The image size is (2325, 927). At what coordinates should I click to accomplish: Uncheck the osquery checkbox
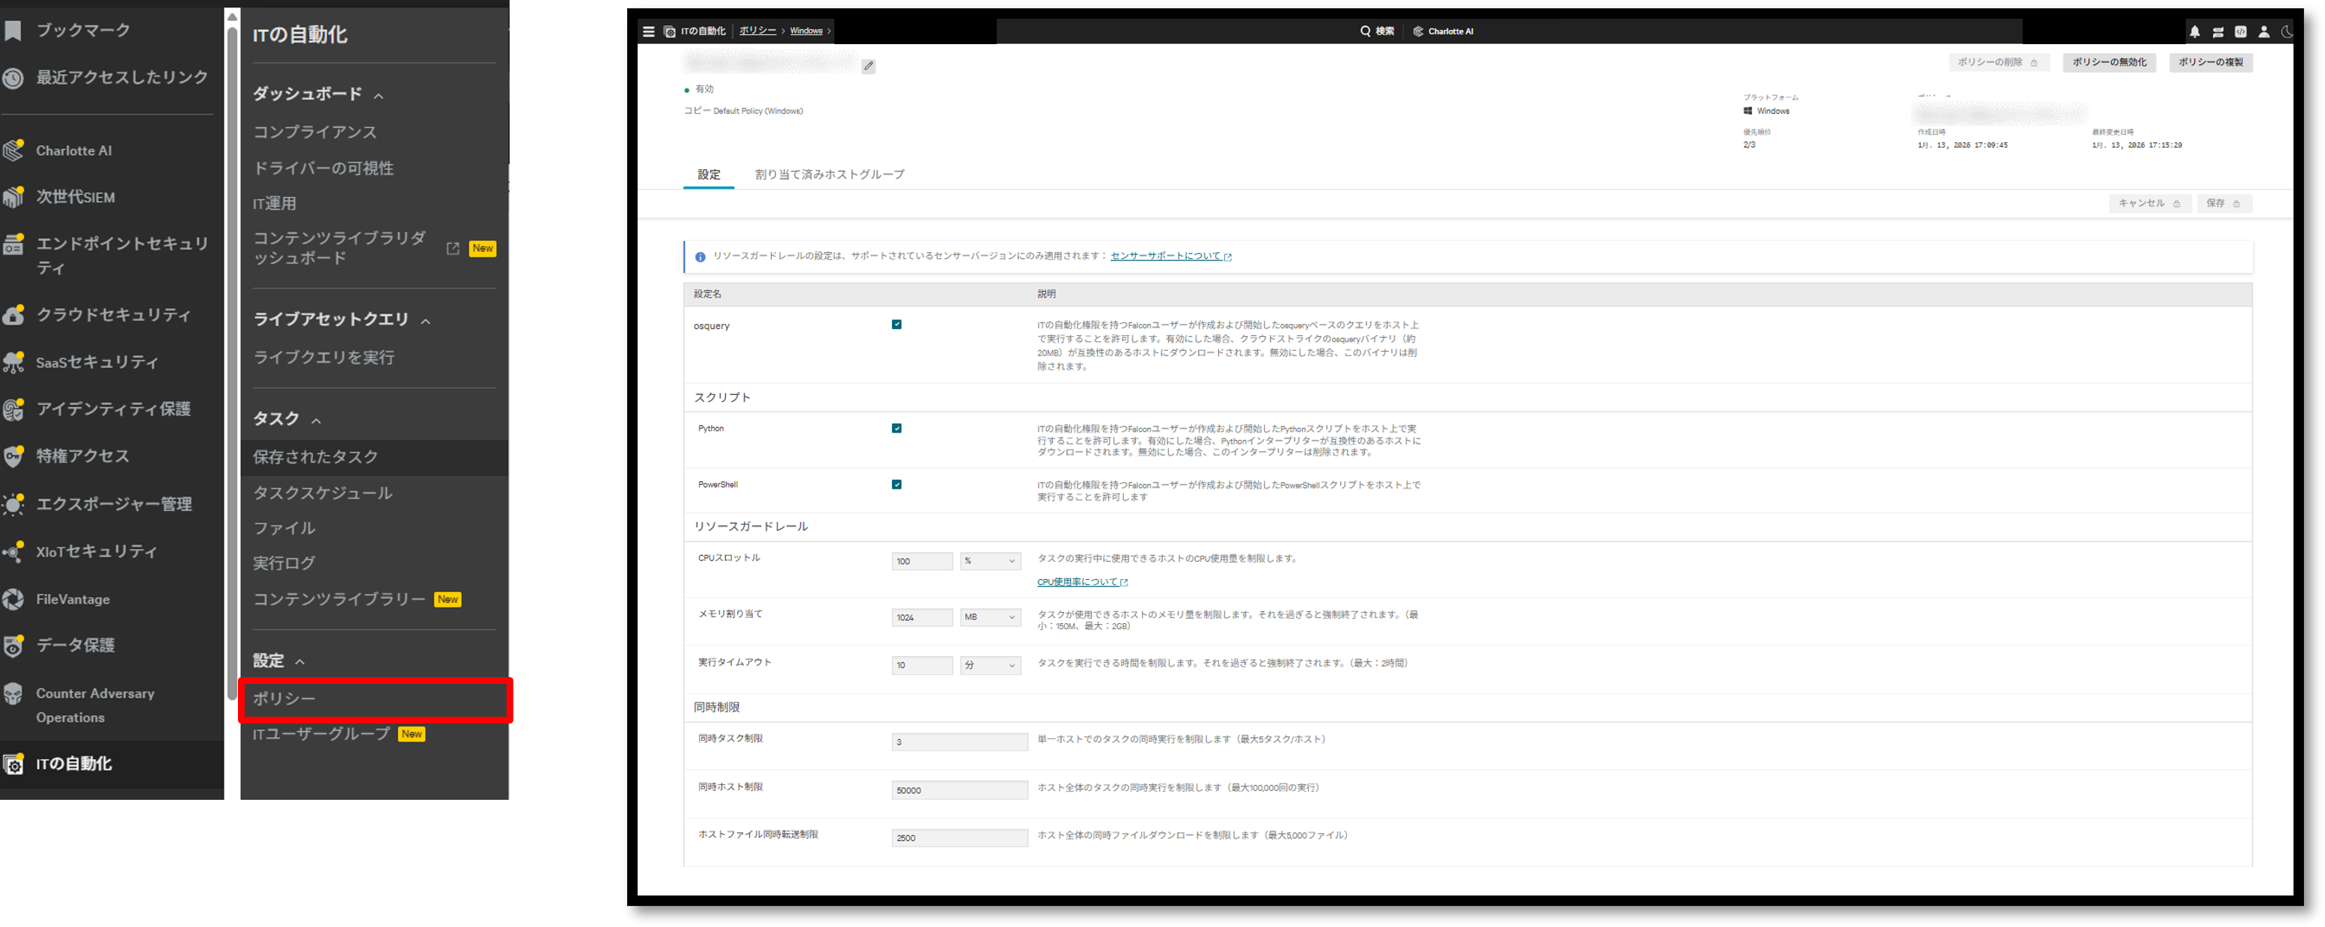[x=896, y=325]
